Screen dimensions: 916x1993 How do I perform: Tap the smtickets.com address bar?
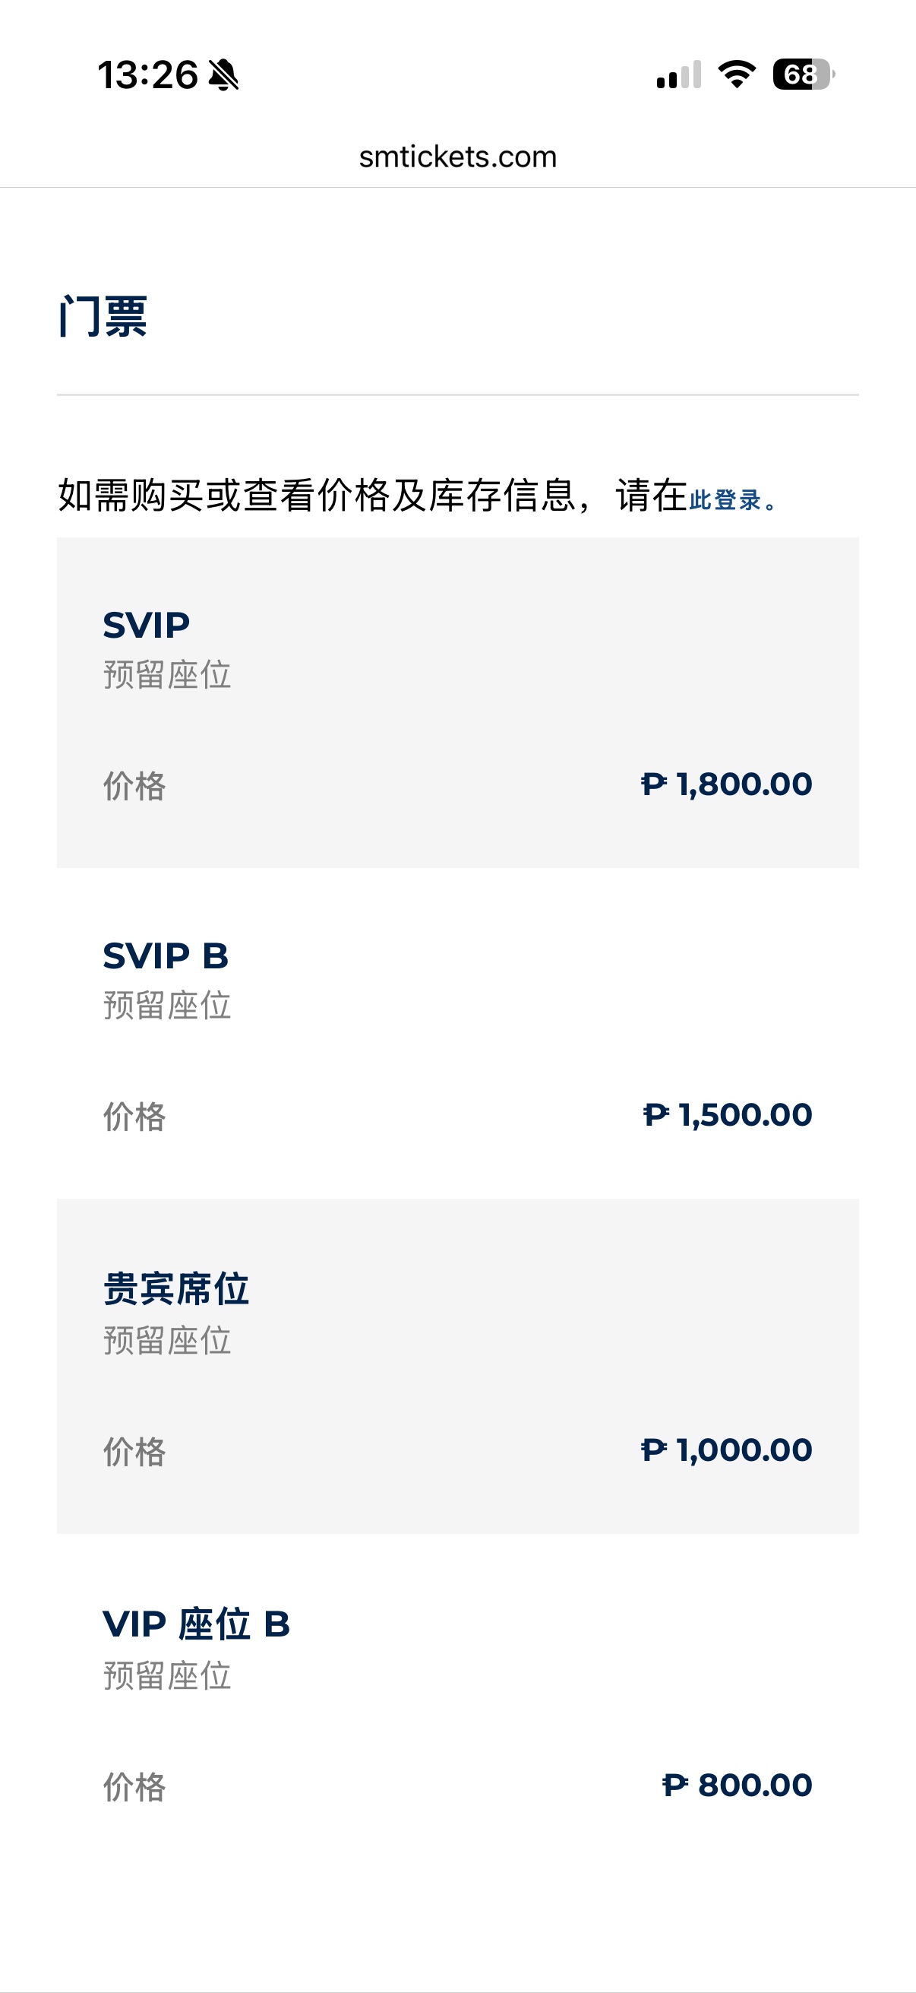point(457,157)
